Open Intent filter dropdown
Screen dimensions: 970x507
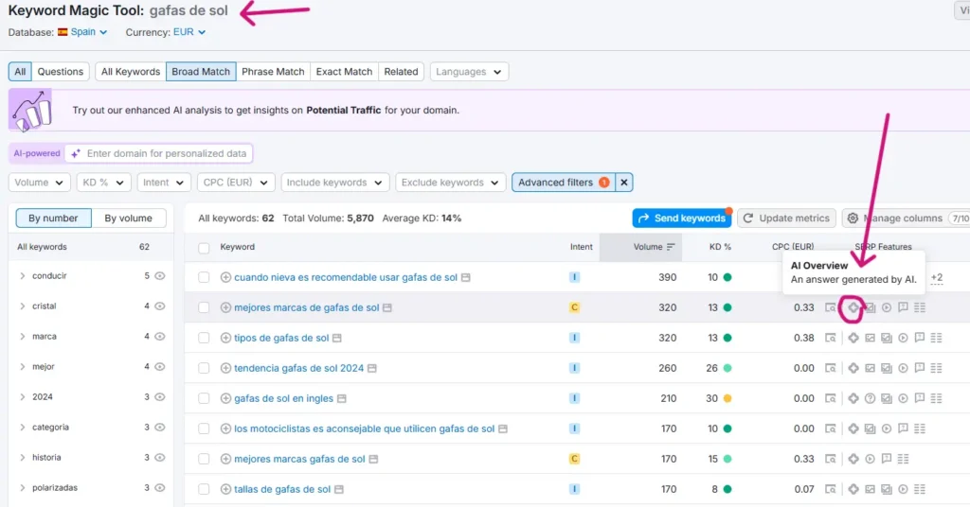coord(163,183)
